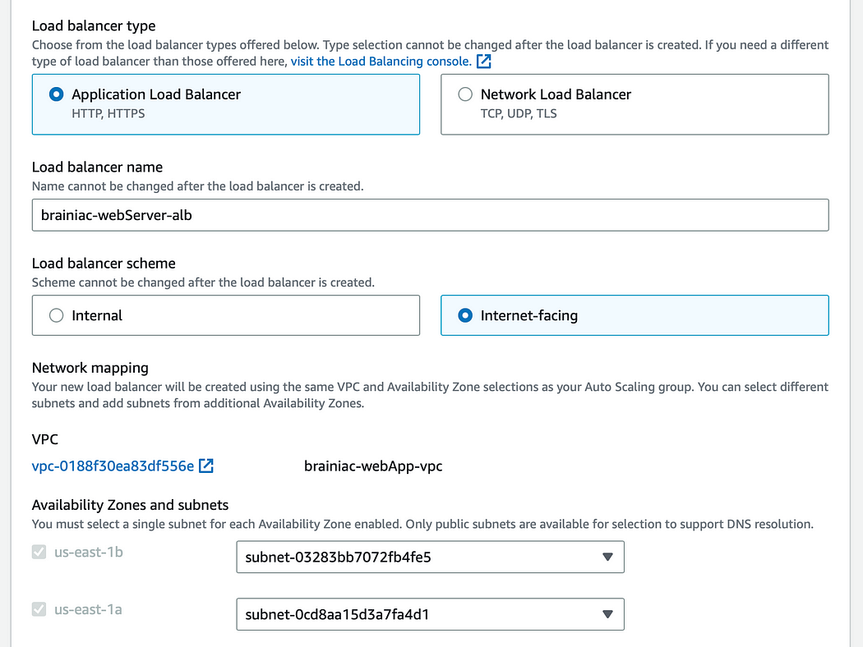Click the Load balancer scheme heading
The image size is (863, 647).
pyautogui.click(x=104, y=264)
